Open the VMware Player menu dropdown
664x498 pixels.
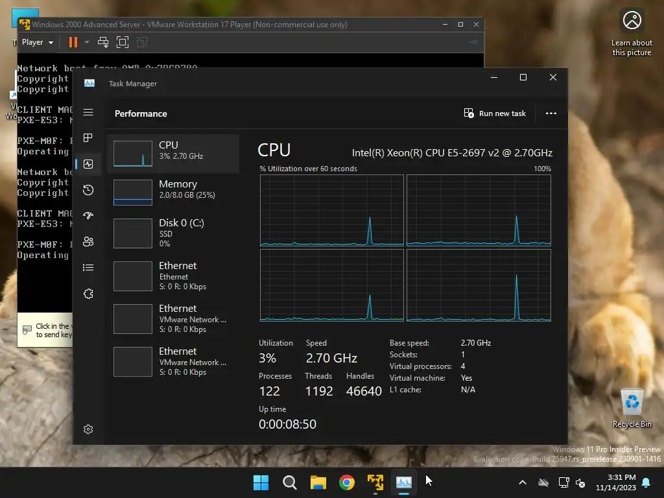point(37,42)
